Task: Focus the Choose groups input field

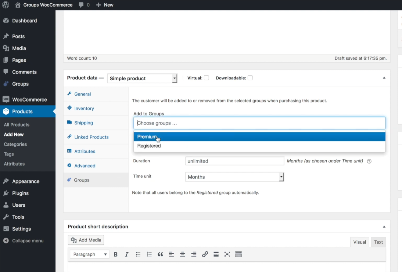Action: click(x=260, y=123)
